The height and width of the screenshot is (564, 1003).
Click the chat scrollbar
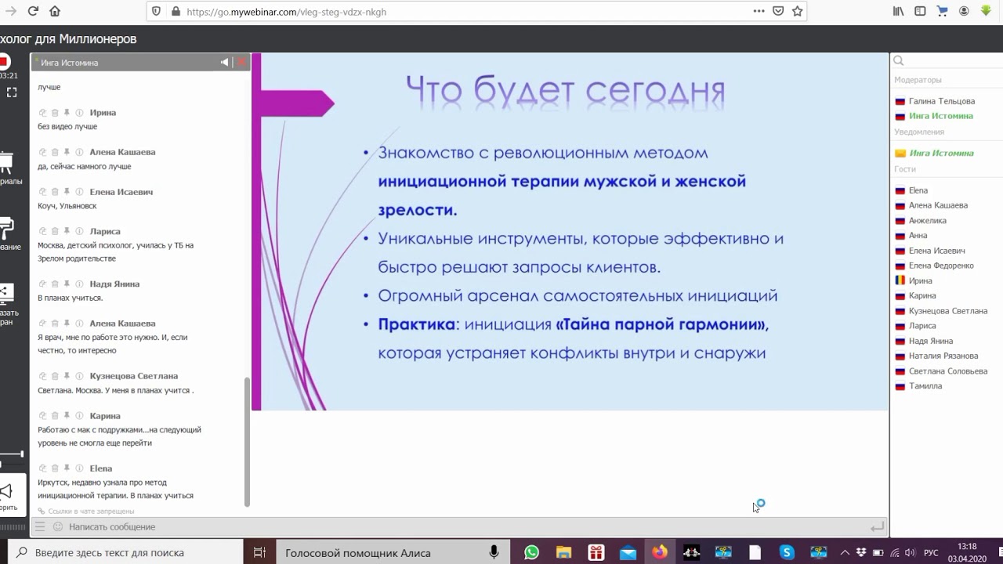click(248, 443)
